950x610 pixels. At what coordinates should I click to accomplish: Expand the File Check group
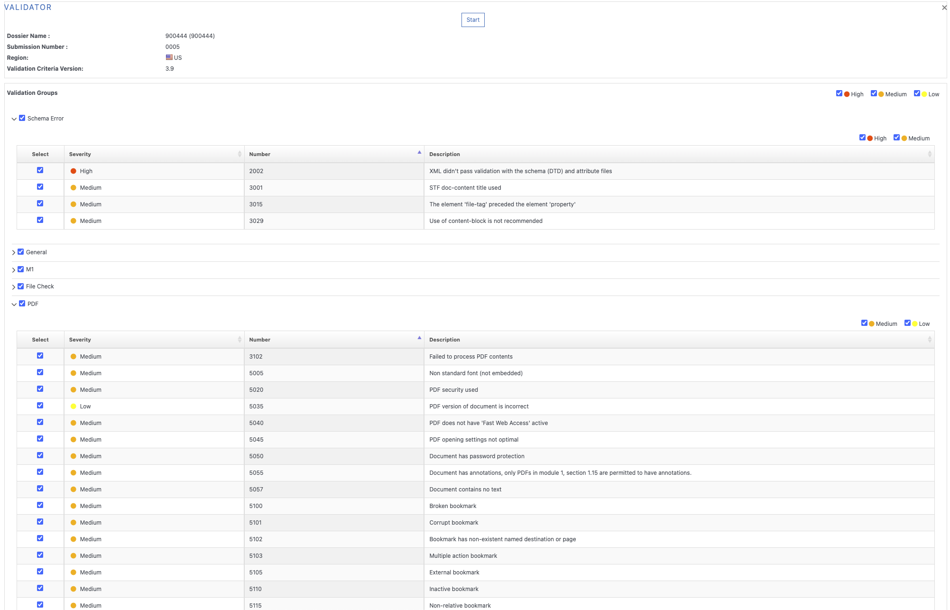tap(14, 287)
